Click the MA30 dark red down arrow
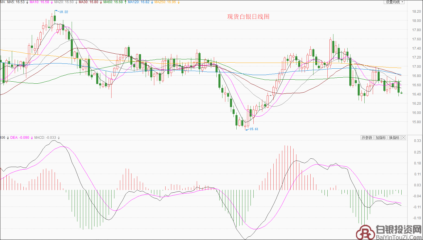Screen dimensions: 423x240 pos(101,2)
